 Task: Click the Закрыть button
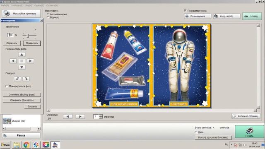click(x=32, y=106)
